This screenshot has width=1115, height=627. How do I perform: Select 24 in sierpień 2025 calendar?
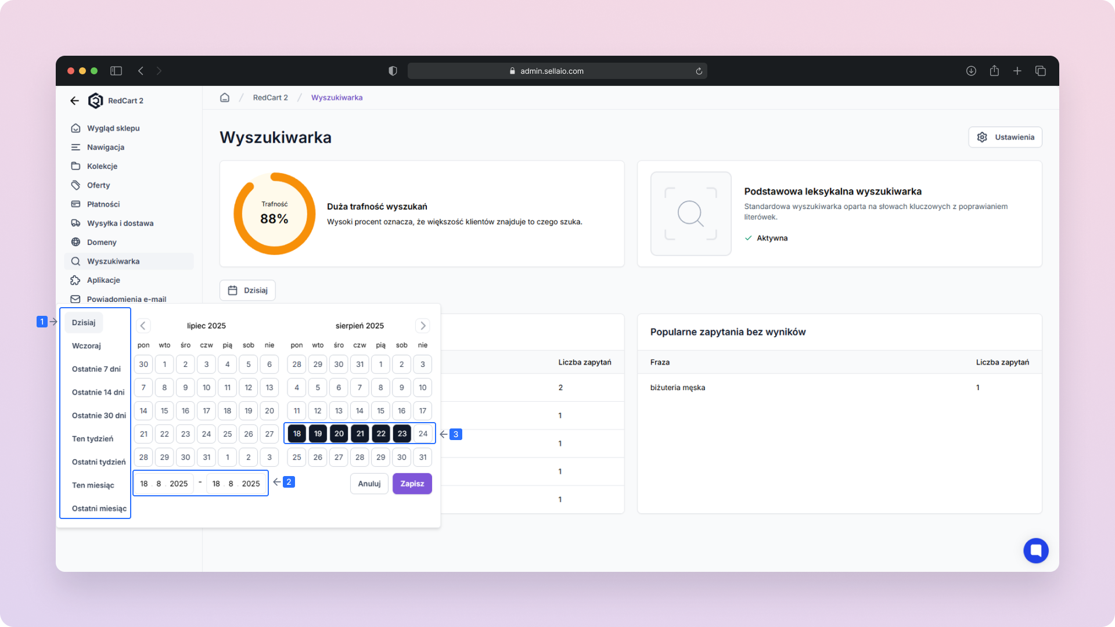click(x=423, y=434)
